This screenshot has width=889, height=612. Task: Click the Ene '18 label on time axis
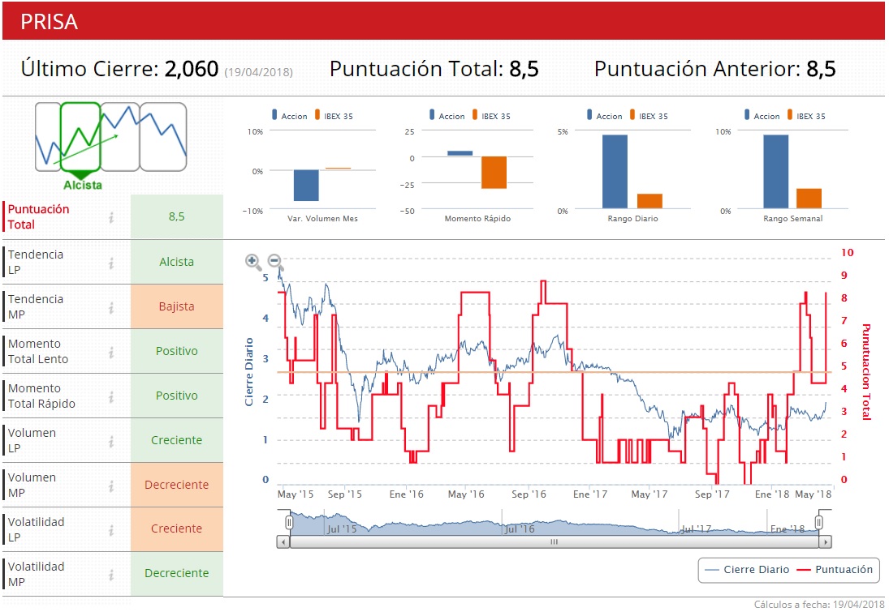click(x=771, y=494)
